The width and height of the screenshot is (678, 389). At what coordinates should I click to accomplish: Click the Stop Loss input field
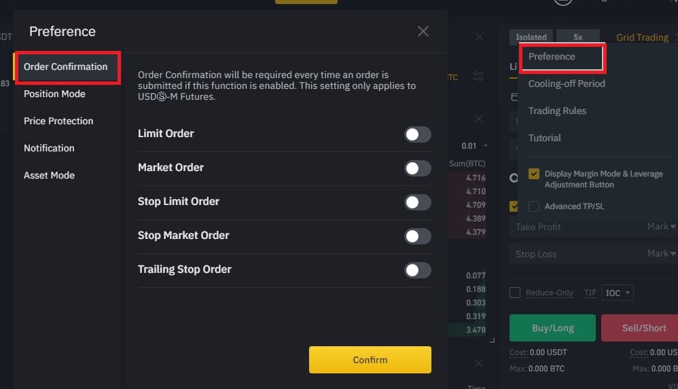coord(571,254)
